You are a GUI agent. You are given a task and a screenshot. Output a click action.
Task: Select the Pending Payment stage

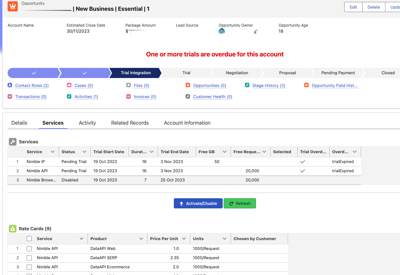pyautogui.click(x=338, y=73)
